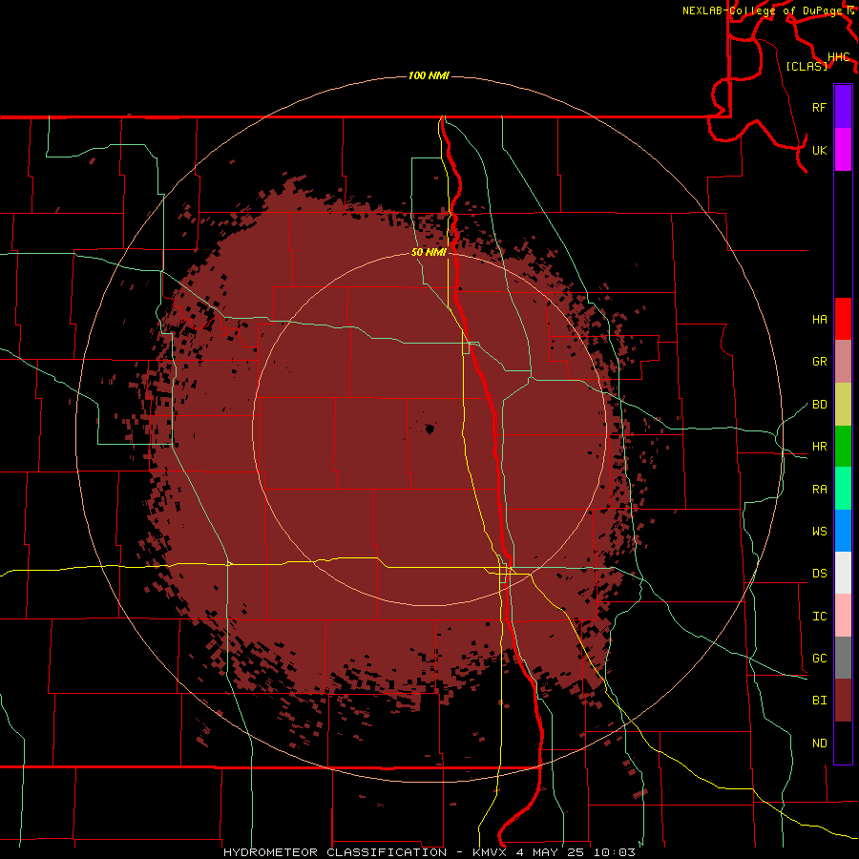Click the HA red legend color block

(843, 319)
